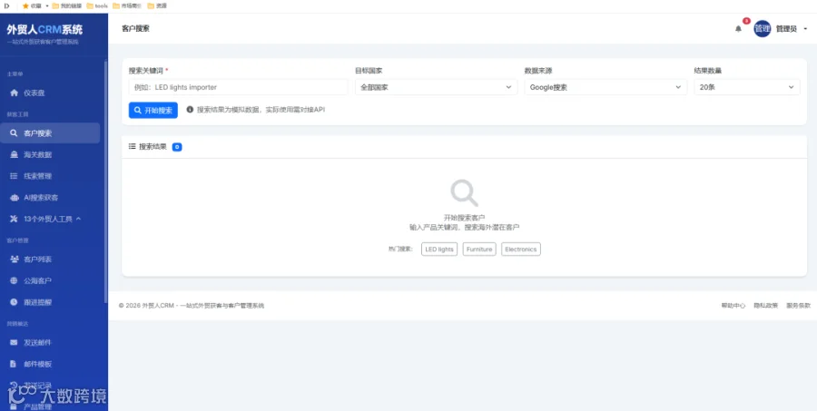Open the 资源 bookmark folder

(x=157, y=5)
